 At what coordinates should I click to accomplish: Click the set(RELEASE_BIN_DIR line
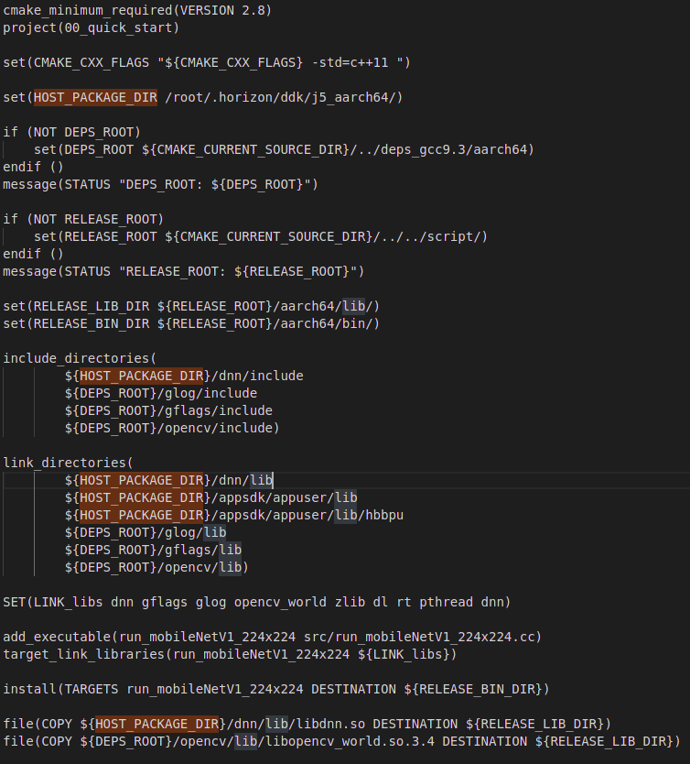[x=190, y=323]
